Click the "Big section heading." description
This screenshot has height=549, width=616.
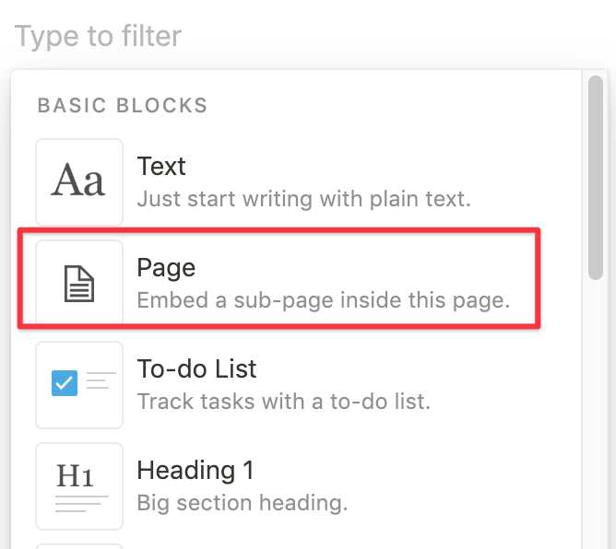[242, 503]
